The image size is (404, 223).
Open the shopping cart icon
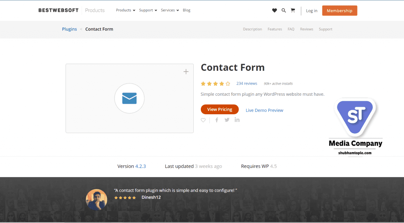(x=293, y=10)
